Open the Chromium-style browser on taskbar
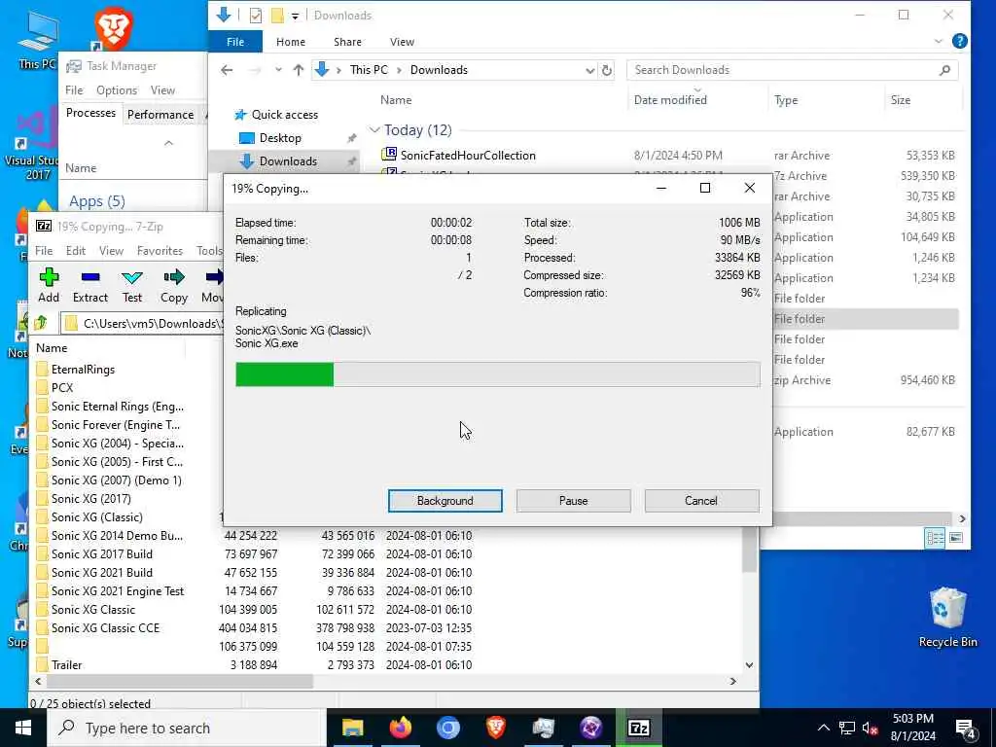Viewport: 996px width, 747px height. click(x=447, y=728)
